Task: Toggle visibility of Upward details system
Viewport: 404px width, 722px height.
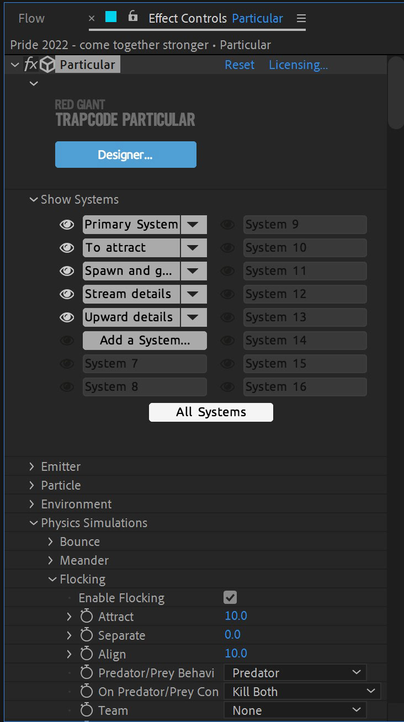Action: (67, 317)
